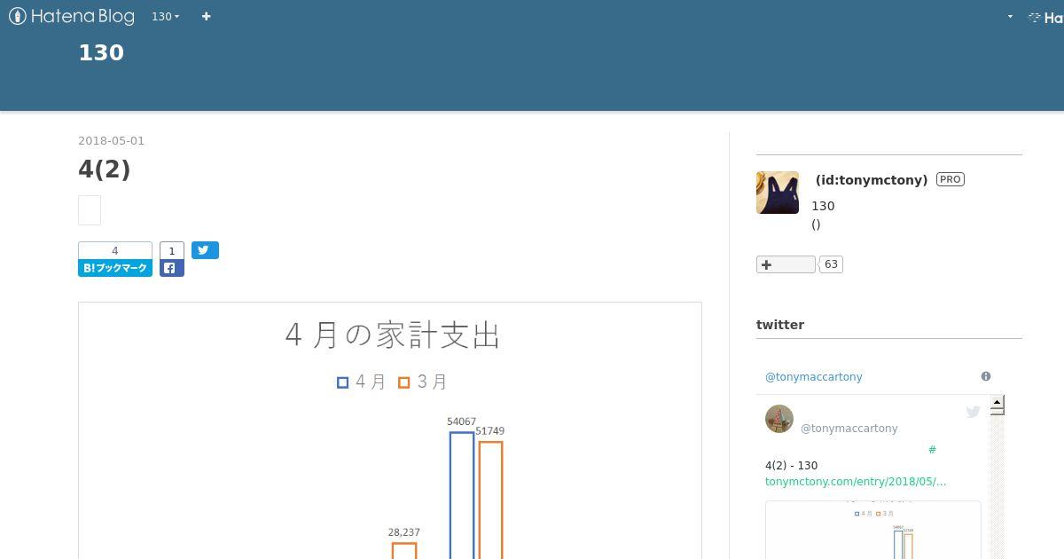Viewport: 1064px width, 559px height.
Task: Go to the 130 blog title
Action: point(101,52)
